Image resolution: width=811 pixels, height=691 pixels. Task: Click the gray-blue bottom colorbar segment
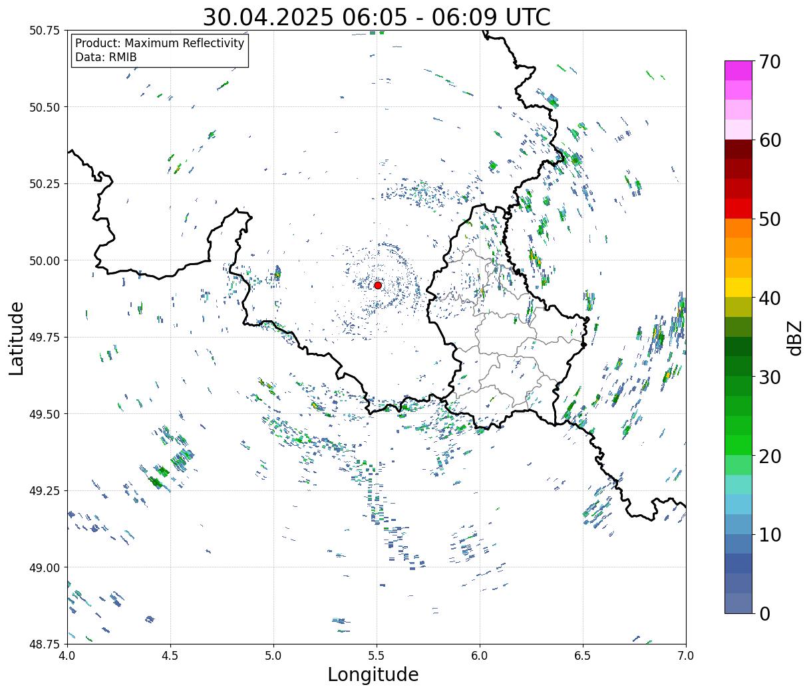(x=738, y=603)
